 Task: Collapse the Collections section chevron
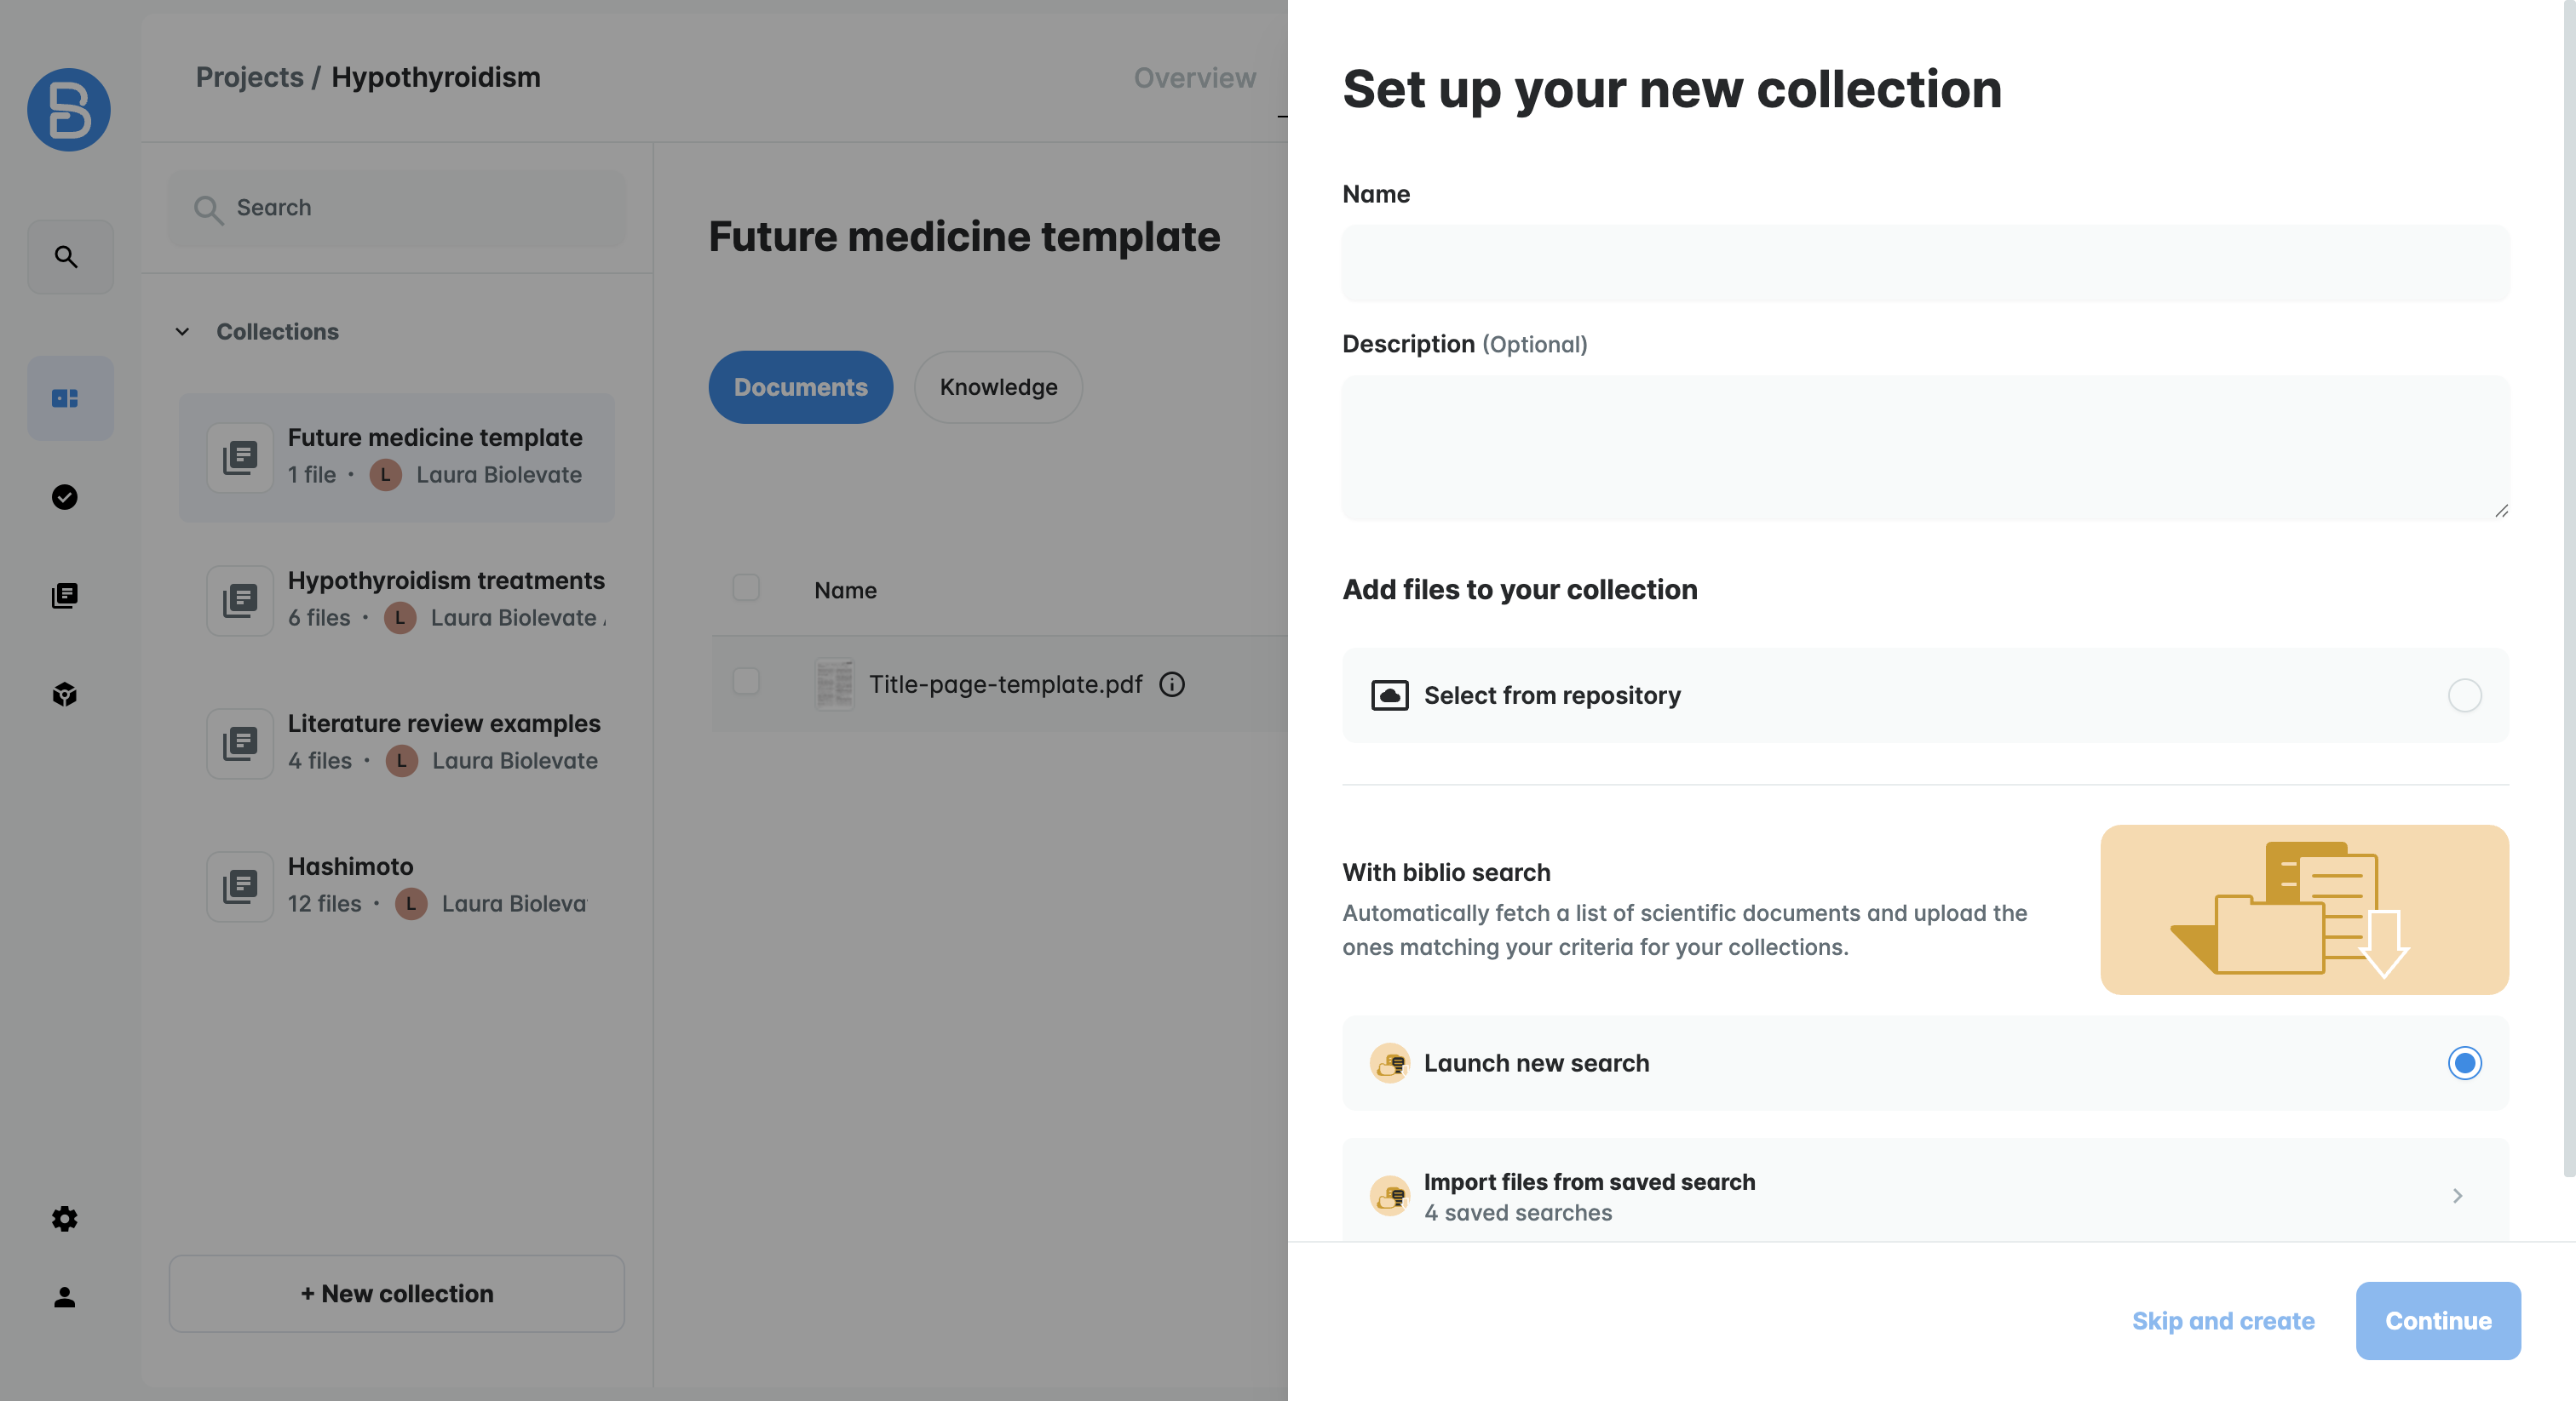click(182, 331)
